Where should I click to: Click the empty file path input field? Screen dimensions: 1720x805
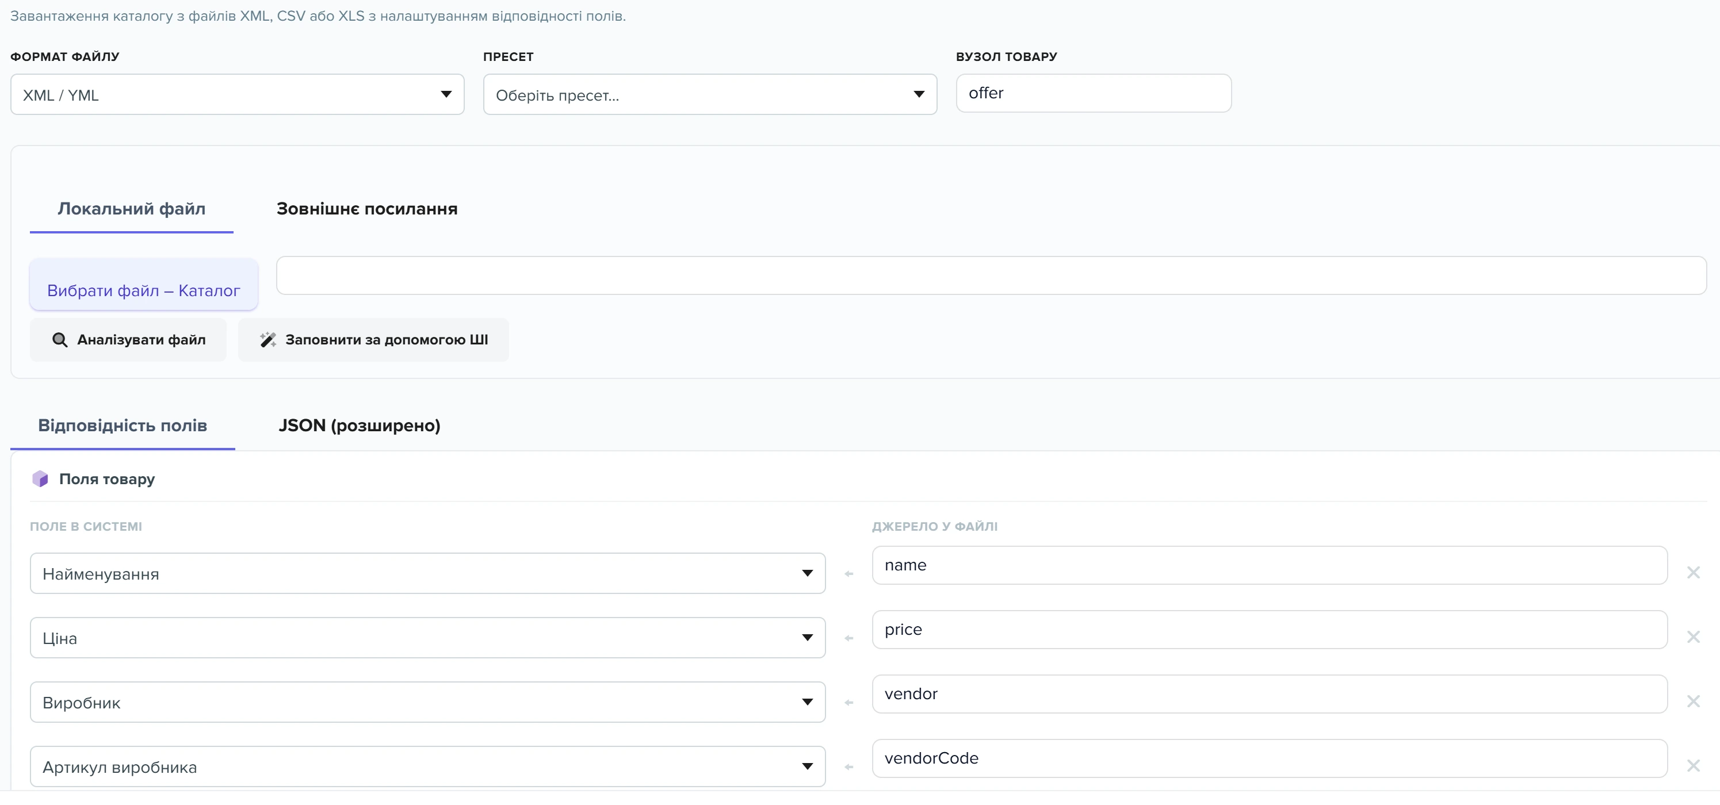991,275
